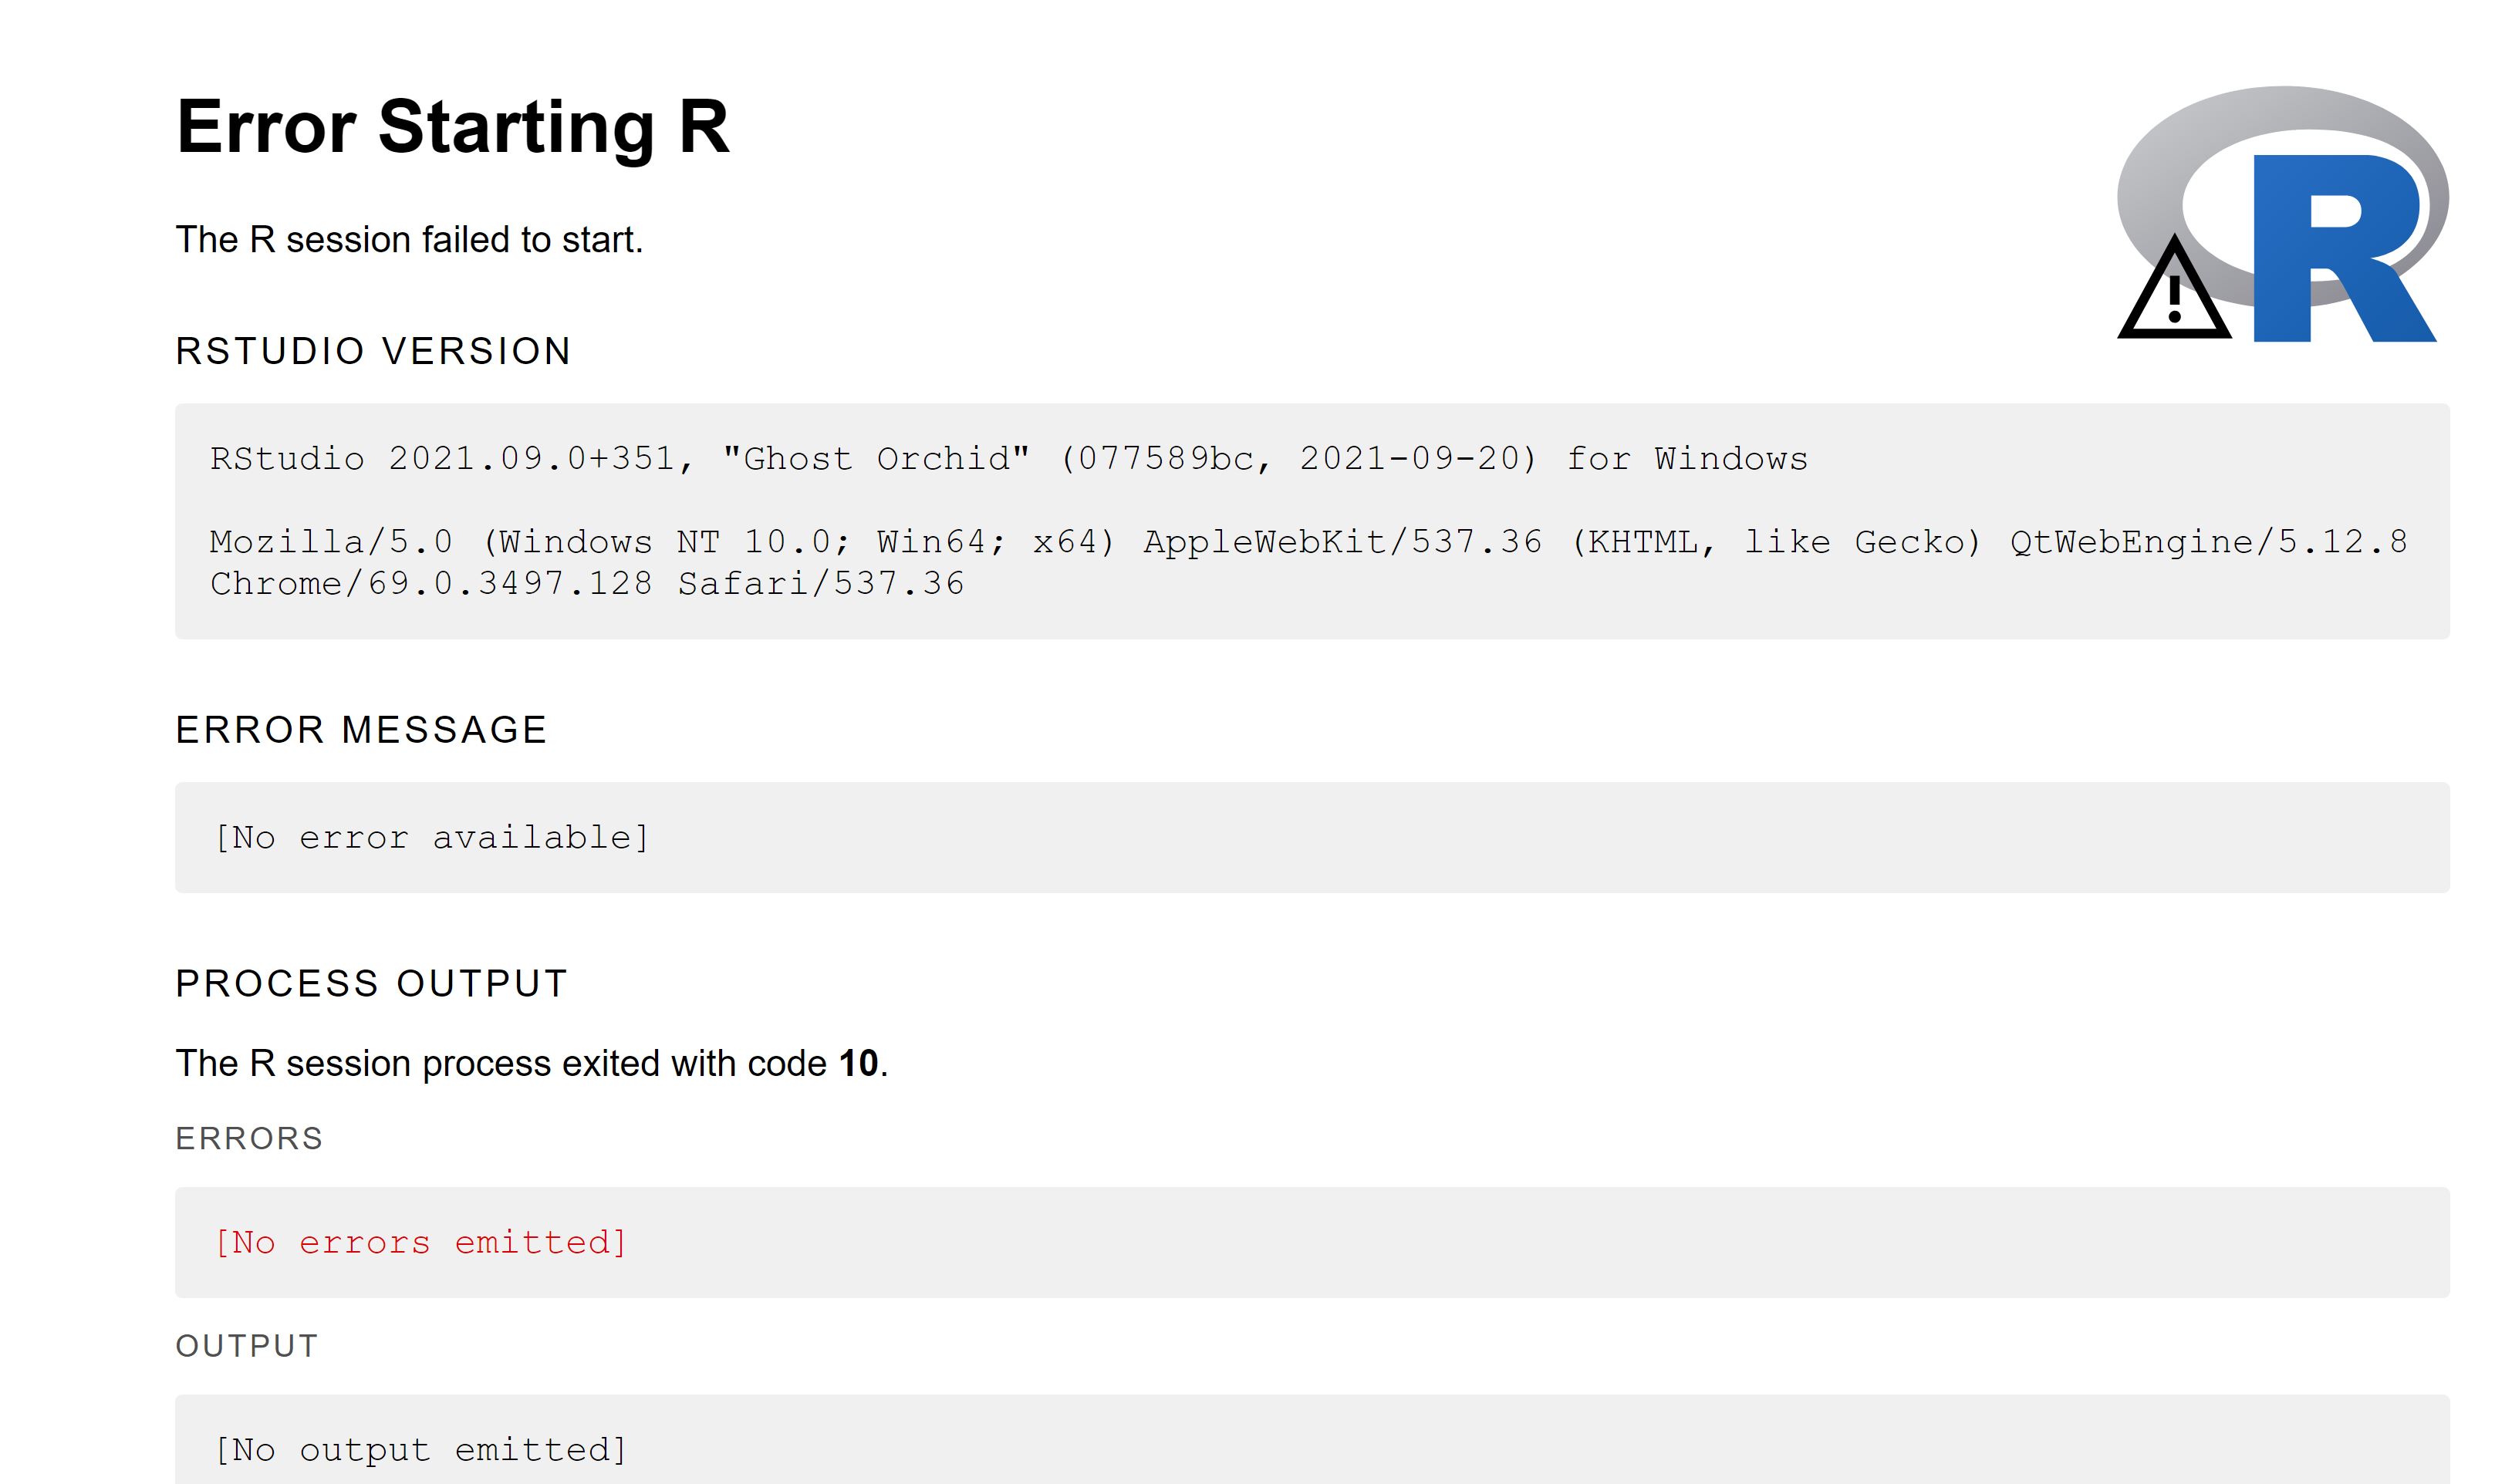Click the bold exit code number 10

pos(858,1063)
